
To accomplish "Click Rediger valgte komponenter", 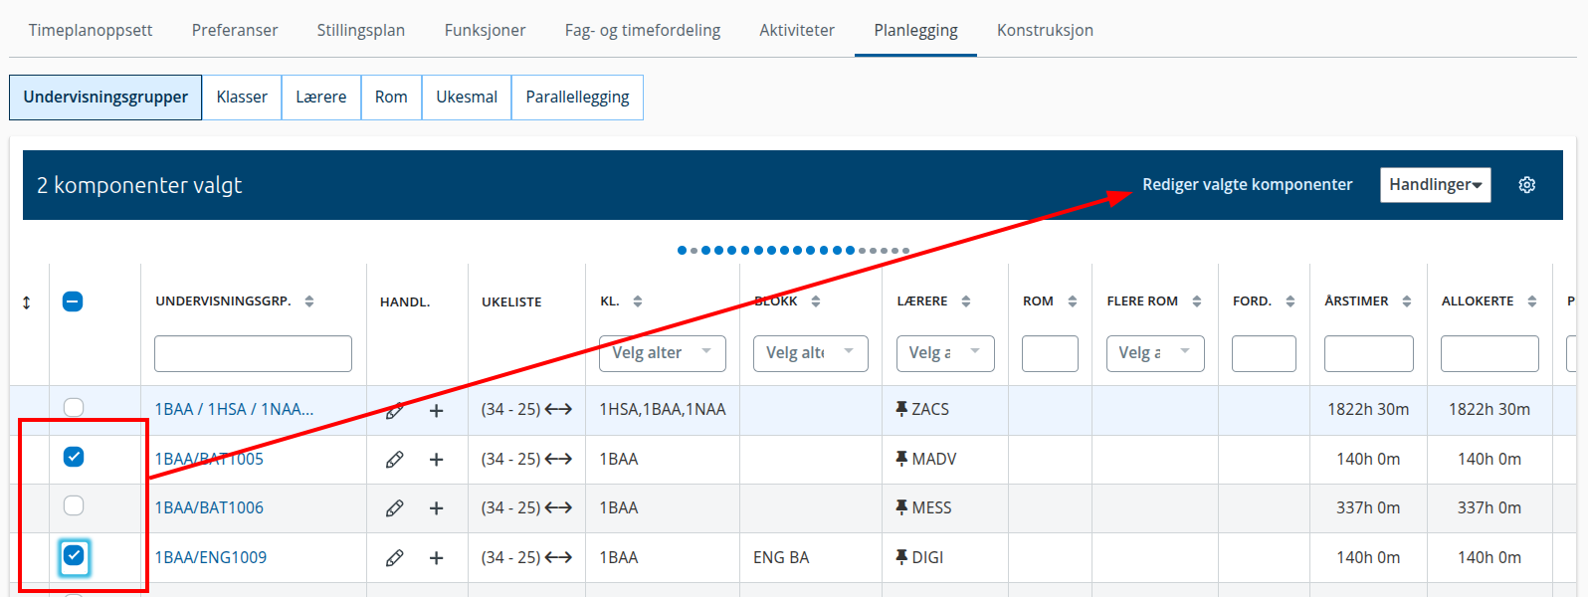I will 1247,185.
